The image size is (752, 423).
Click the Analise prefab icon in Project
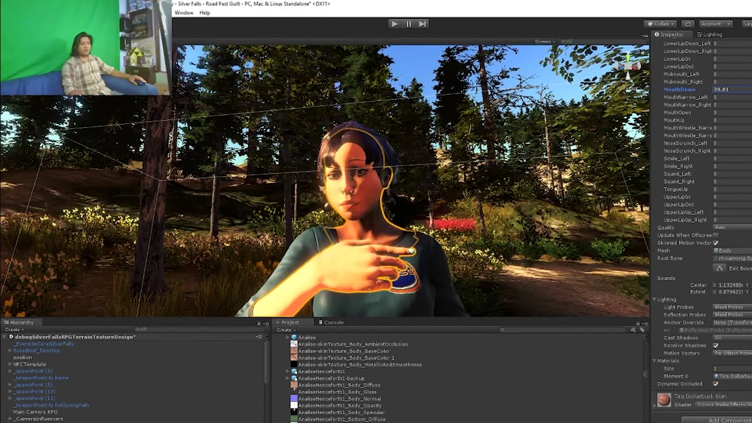tap(294, 337)
